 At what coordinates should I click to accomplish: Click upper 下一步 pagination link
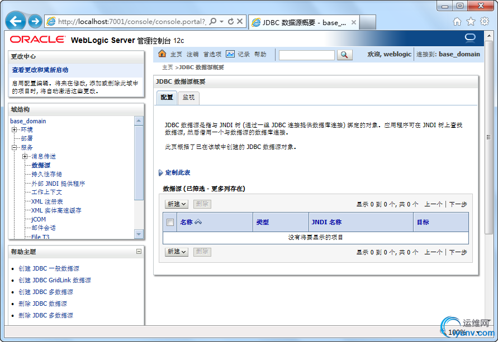point(458,204)
